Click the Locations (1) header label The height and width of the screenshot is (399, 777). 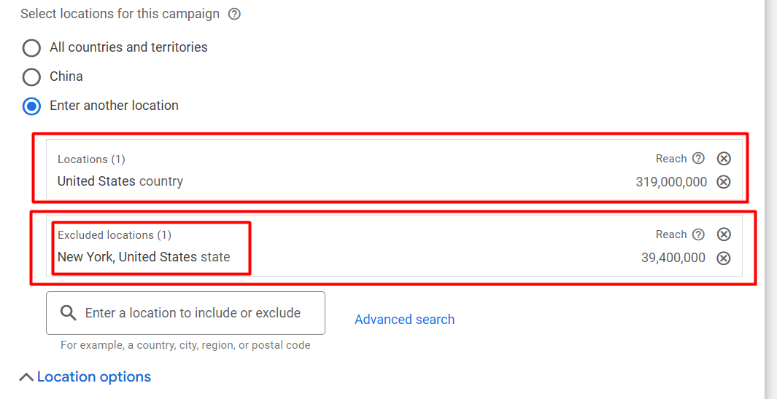(x=91, y=159)
